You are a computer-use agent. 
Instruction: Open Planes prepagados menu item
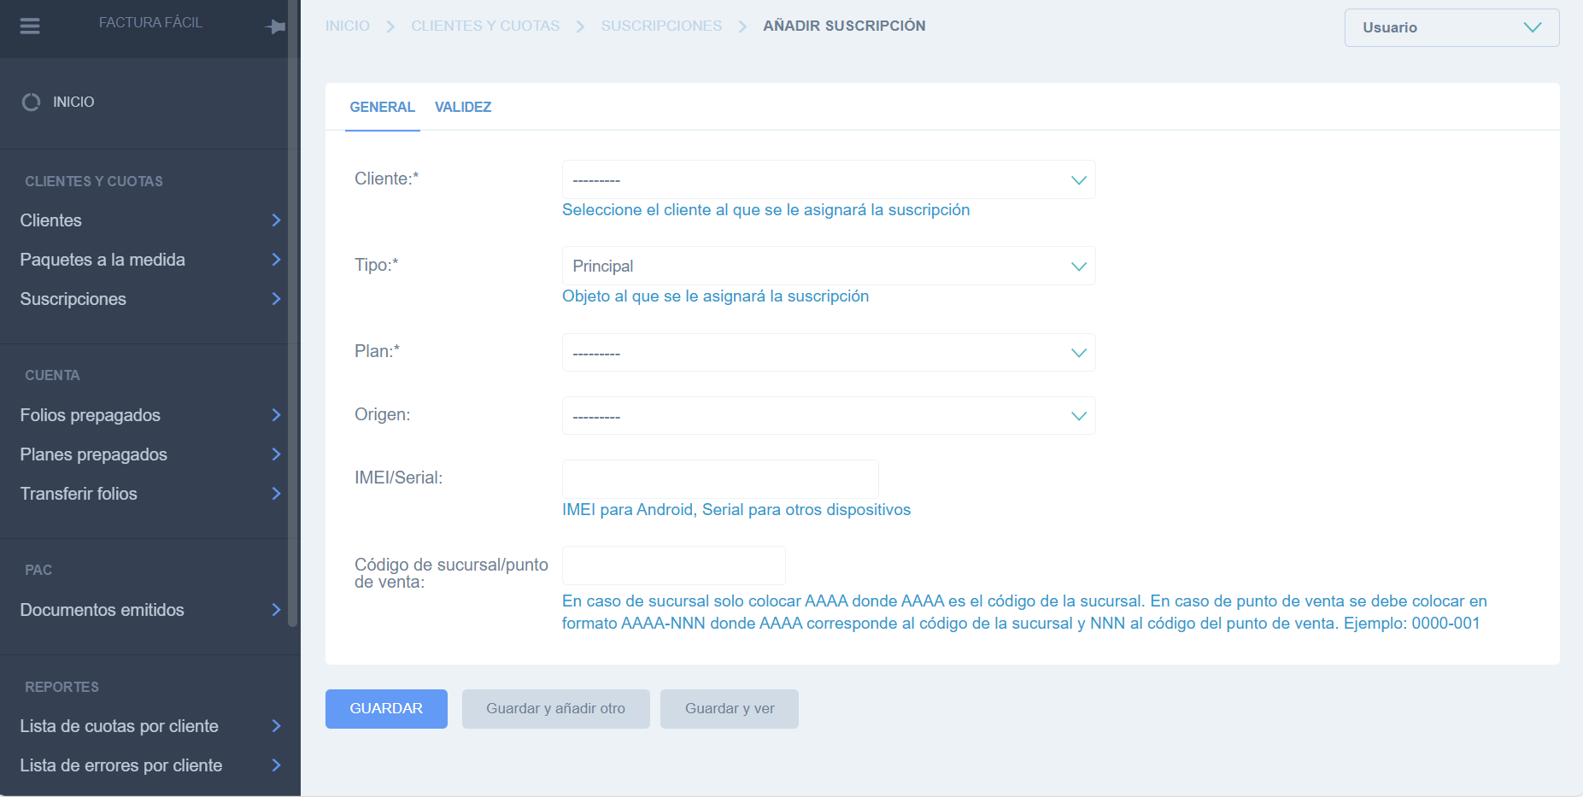[x=94, y=454]
